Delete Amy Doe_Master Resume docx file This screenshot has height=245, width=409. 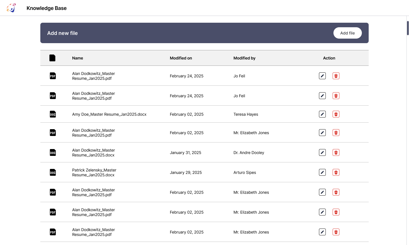[x=336, y=114]
